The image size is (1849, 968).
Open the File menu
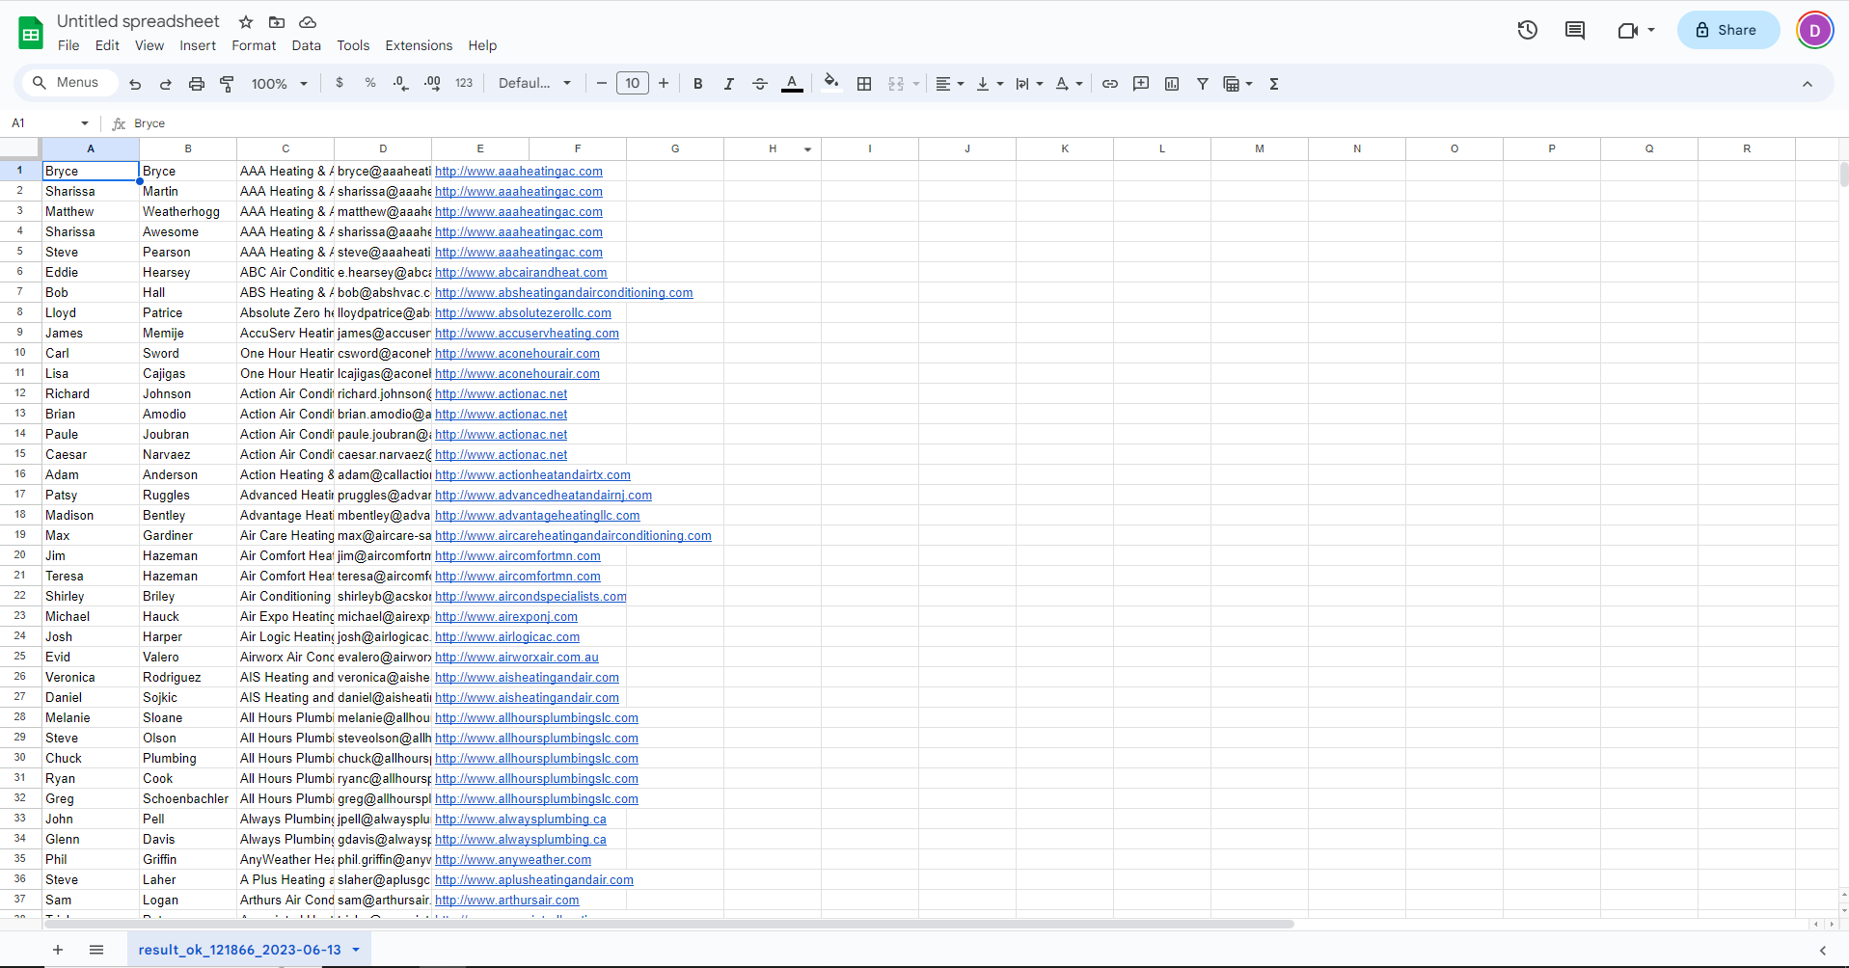pyautogui.click(x=68, y=45)
